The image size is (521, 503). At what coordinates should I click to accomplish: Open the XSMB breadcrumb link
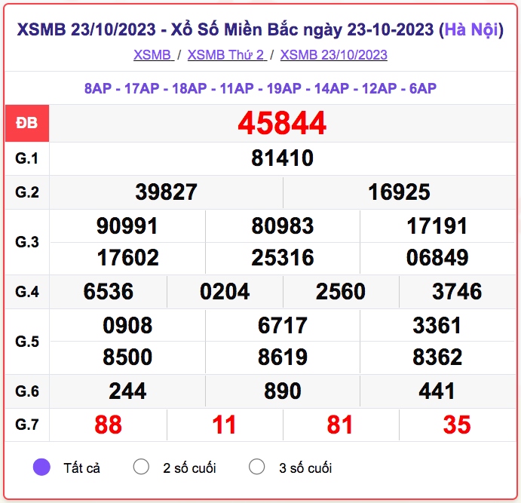[154, 55]
